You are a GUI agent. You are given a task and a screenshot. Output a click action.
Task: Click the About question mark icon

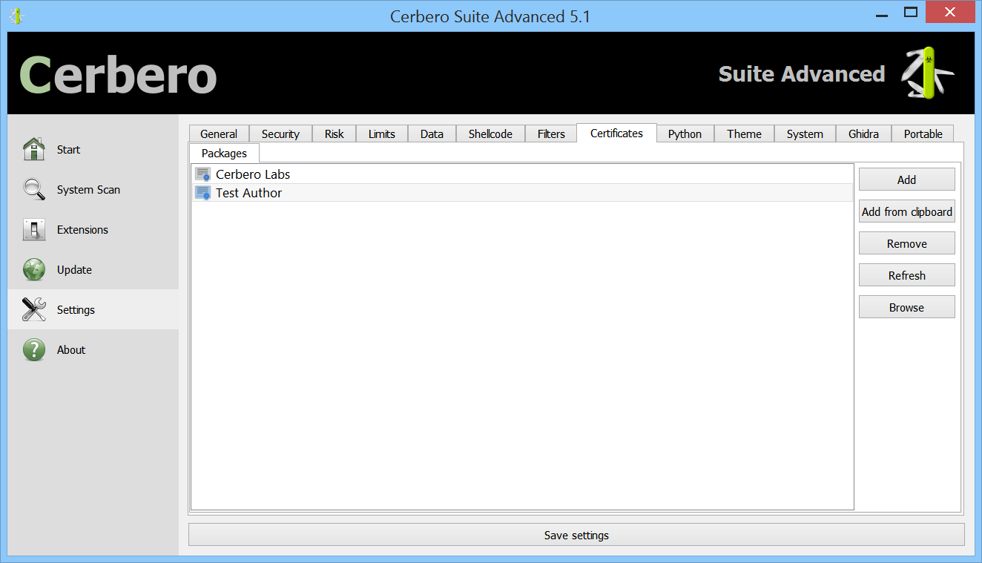pyautogui.click(x=34, y=349)
